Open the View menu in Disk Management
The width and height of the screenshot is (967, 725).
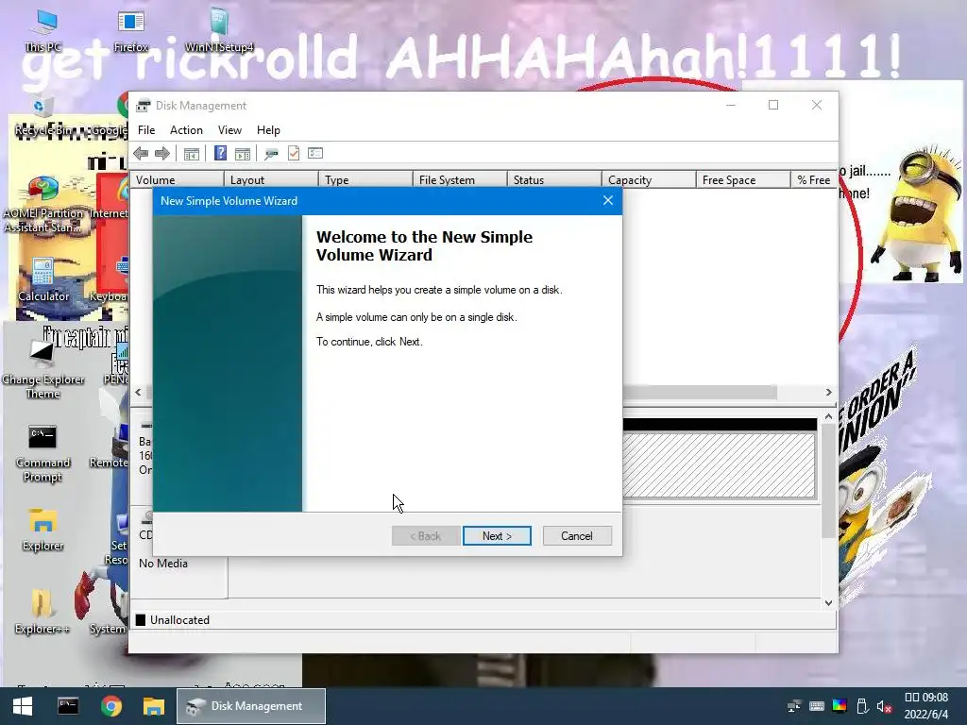[229, 130]
